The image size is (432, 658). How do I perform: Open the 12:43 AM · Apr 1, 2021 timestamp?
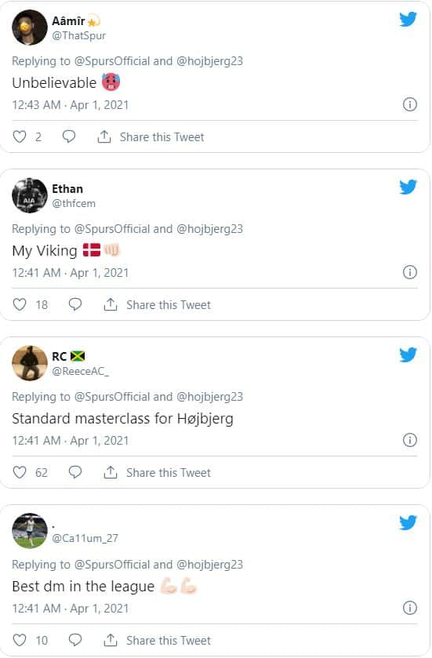(70, 105)
